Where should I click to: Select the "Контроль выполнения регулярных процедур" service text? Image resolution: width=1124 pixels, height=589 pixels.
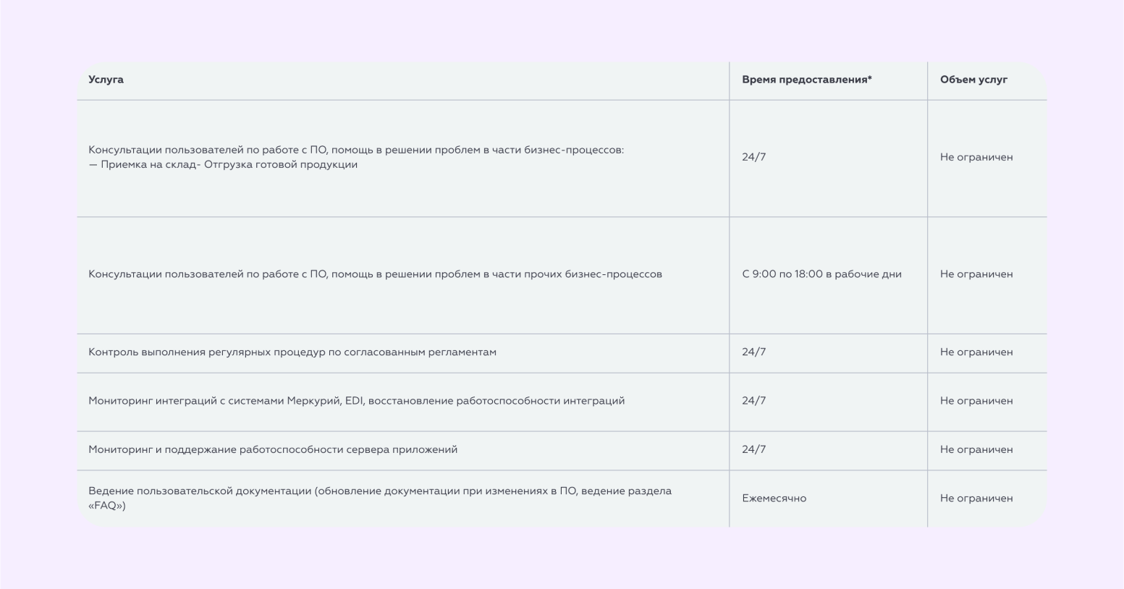292,352
